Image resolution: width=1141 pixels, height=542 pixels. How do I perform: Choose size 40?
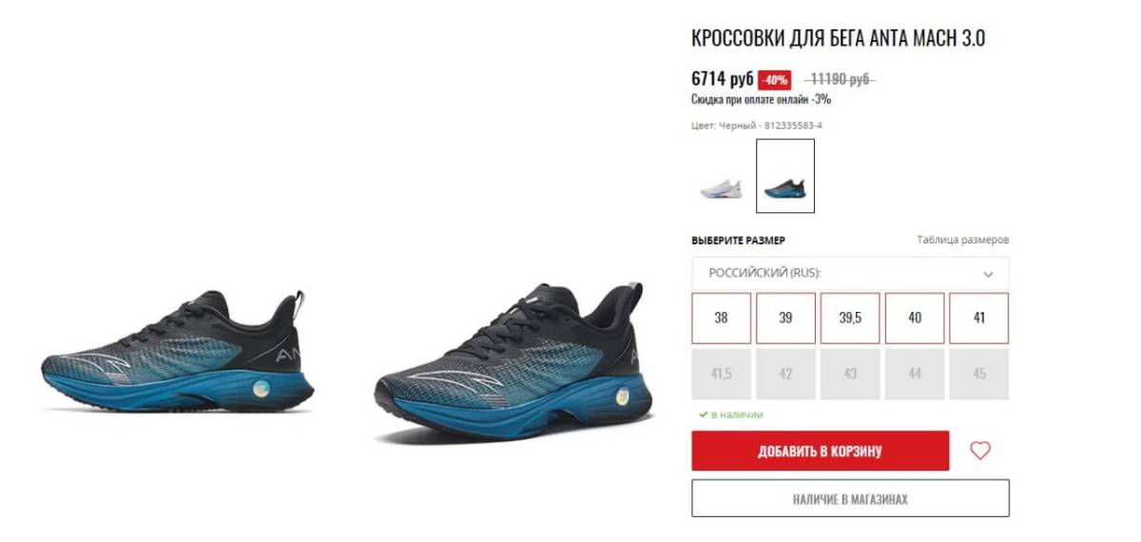point(915,318)
